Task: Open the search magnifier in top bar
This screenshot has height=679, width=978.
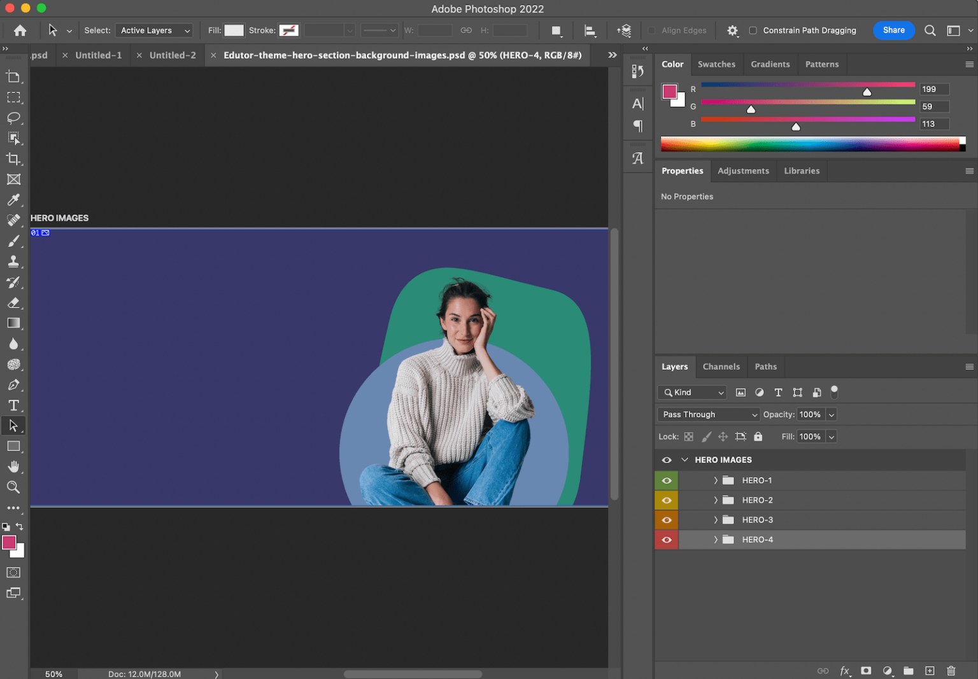Action: coord(930,31)
